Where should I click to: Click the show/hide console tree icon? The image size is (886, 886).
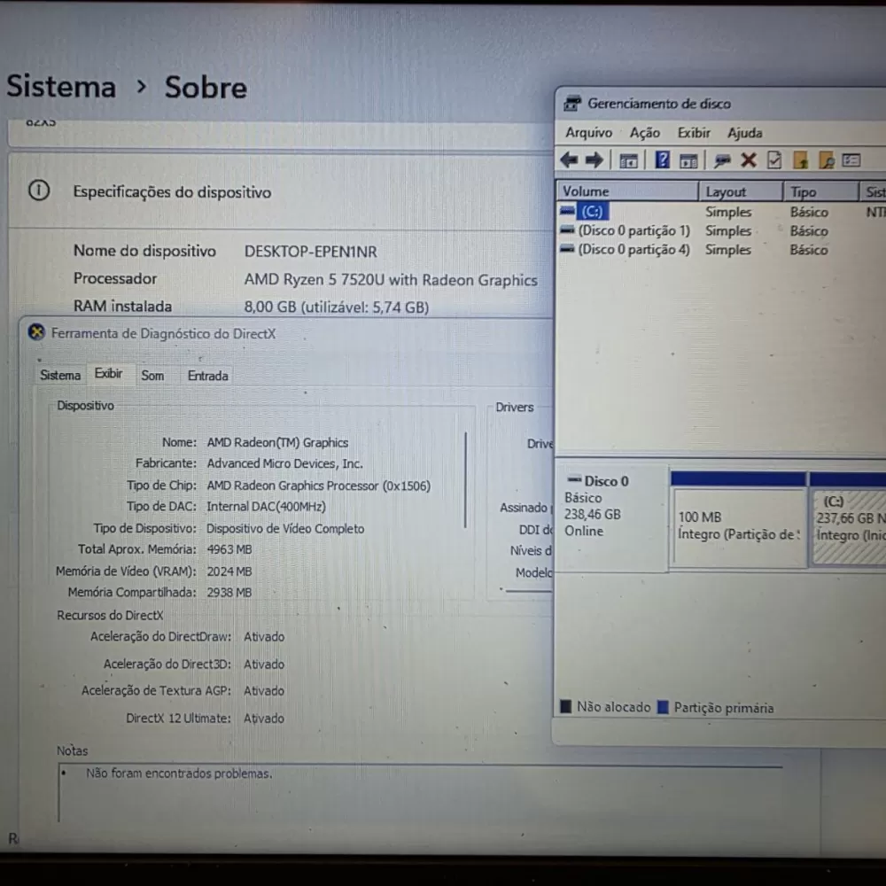click(628, 161)
